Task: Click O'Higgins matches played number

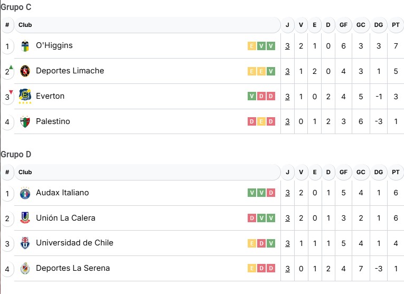Action: pyautogui.click(x=287, y=46)
